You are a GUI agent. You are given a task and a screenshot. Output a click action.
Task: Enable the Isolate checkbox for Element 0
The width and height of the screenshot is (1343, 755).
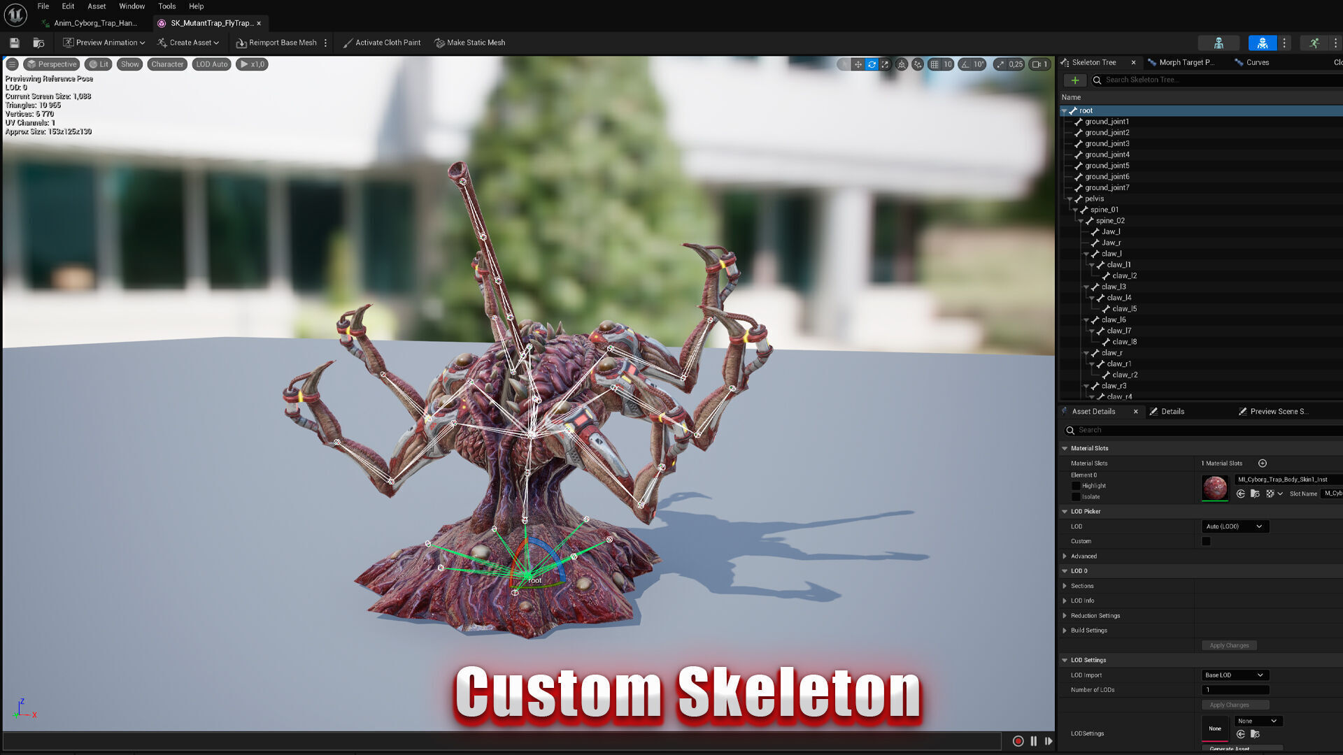(x=1076, y=497)
